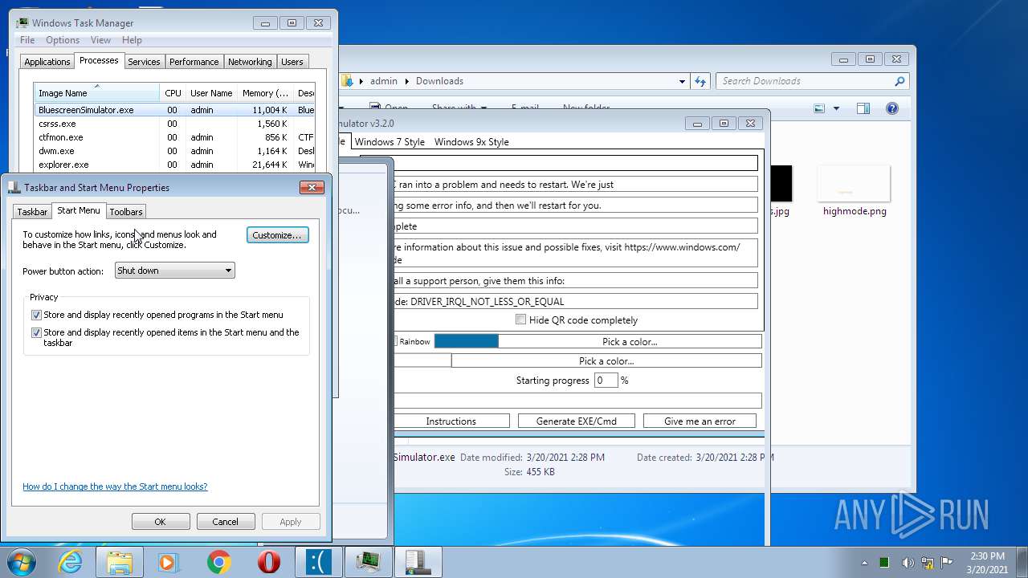Sort processes by CPU column
The width and height of the screenshot is (1028, 578).
[x=173, y=92]
